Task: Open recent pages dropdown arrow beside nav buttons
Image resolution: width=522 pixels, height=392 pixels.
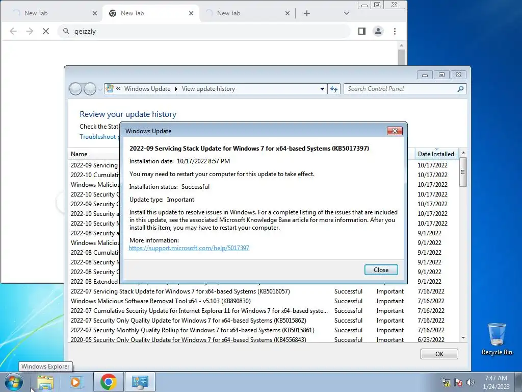Action: point(100,89)
